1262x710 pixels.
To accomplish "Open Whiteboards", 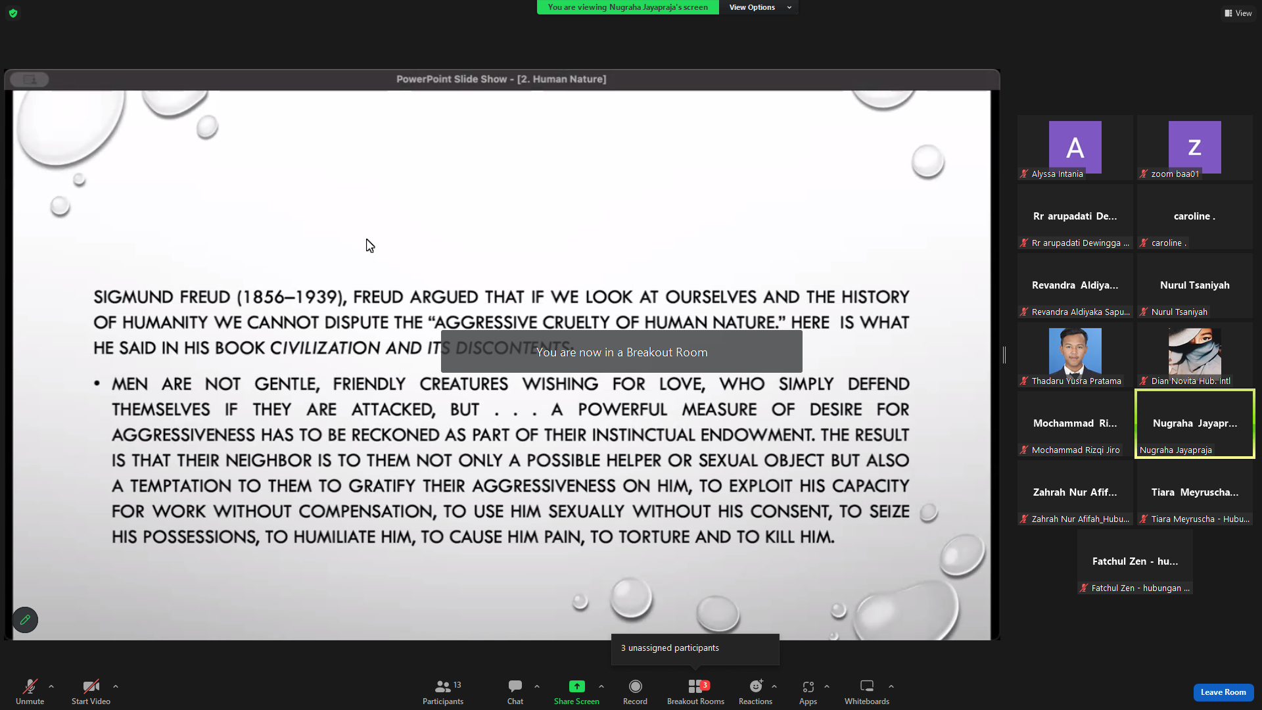I will coord(867,692).
